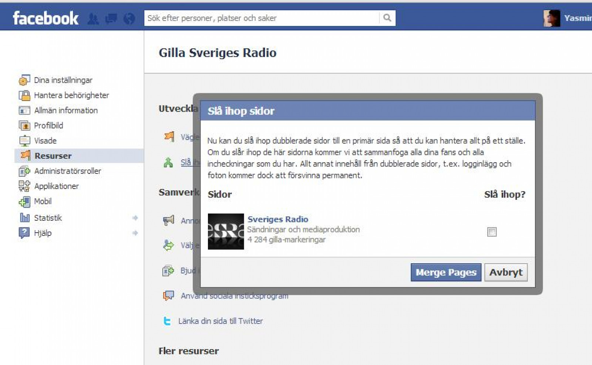Open the Sveriges Radio page link in dialog

277,219
